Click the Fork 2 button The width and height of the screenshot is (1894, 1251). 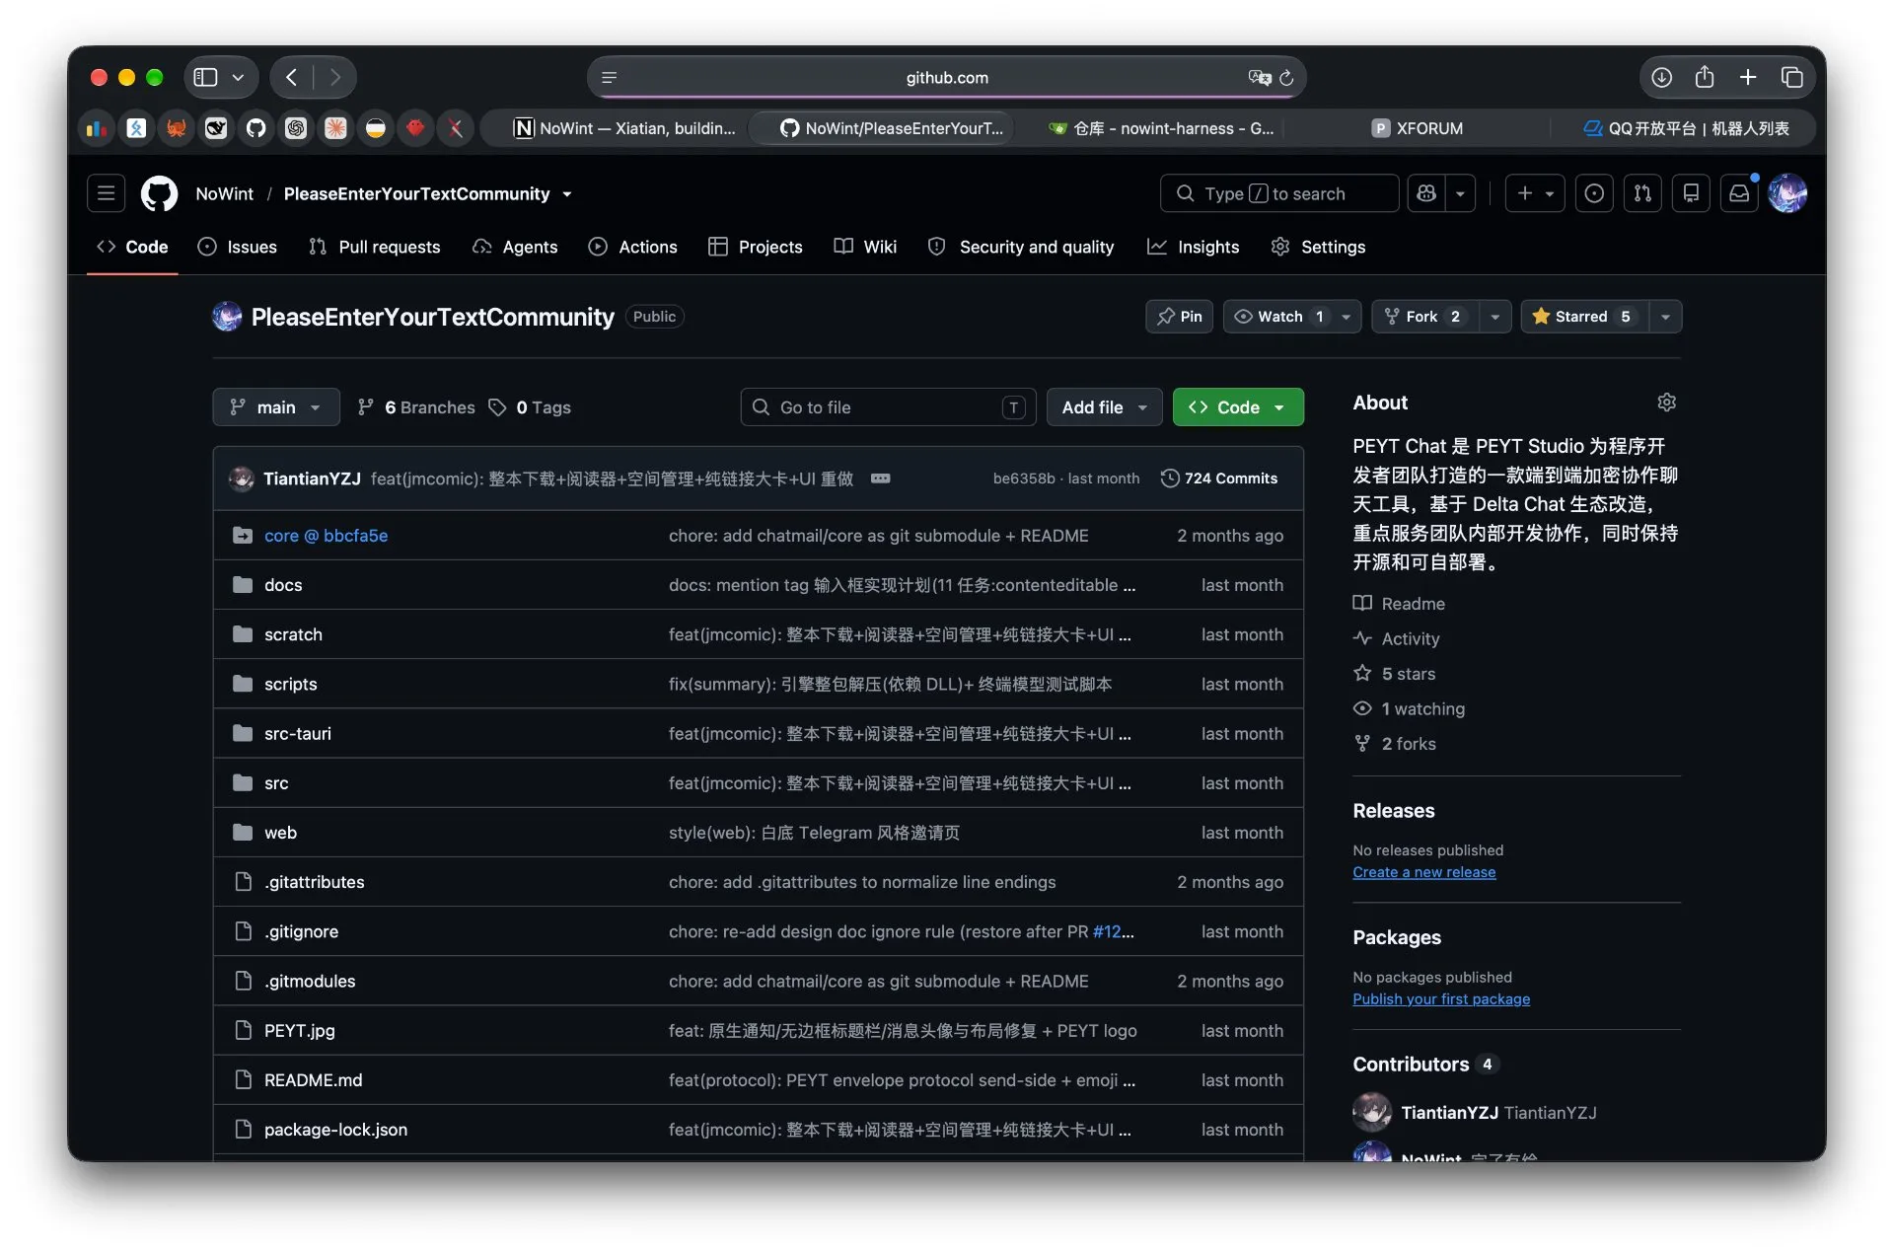[1425, 317]
